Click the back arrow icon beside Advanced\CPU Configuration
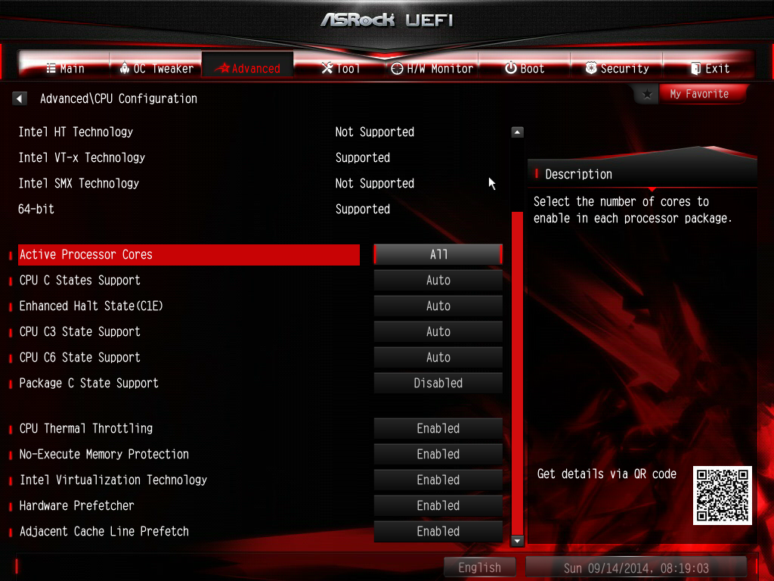 pyautogui.click(x=19, y=99)
